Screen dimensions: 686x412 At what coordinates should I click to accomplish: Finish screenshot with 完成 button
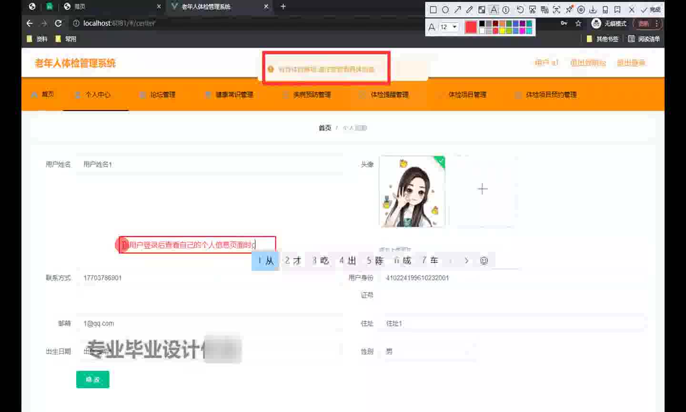point(651,10)
